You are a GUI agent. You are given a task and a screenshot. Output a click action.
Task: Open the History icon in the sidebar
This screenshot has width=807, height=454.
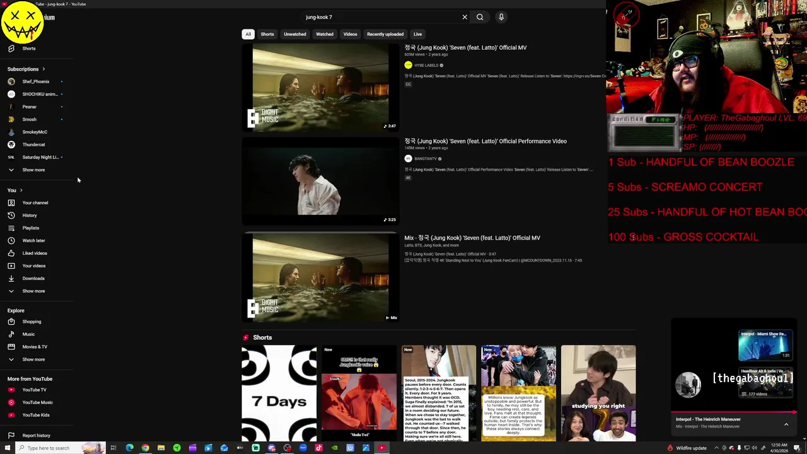point(11,215)
